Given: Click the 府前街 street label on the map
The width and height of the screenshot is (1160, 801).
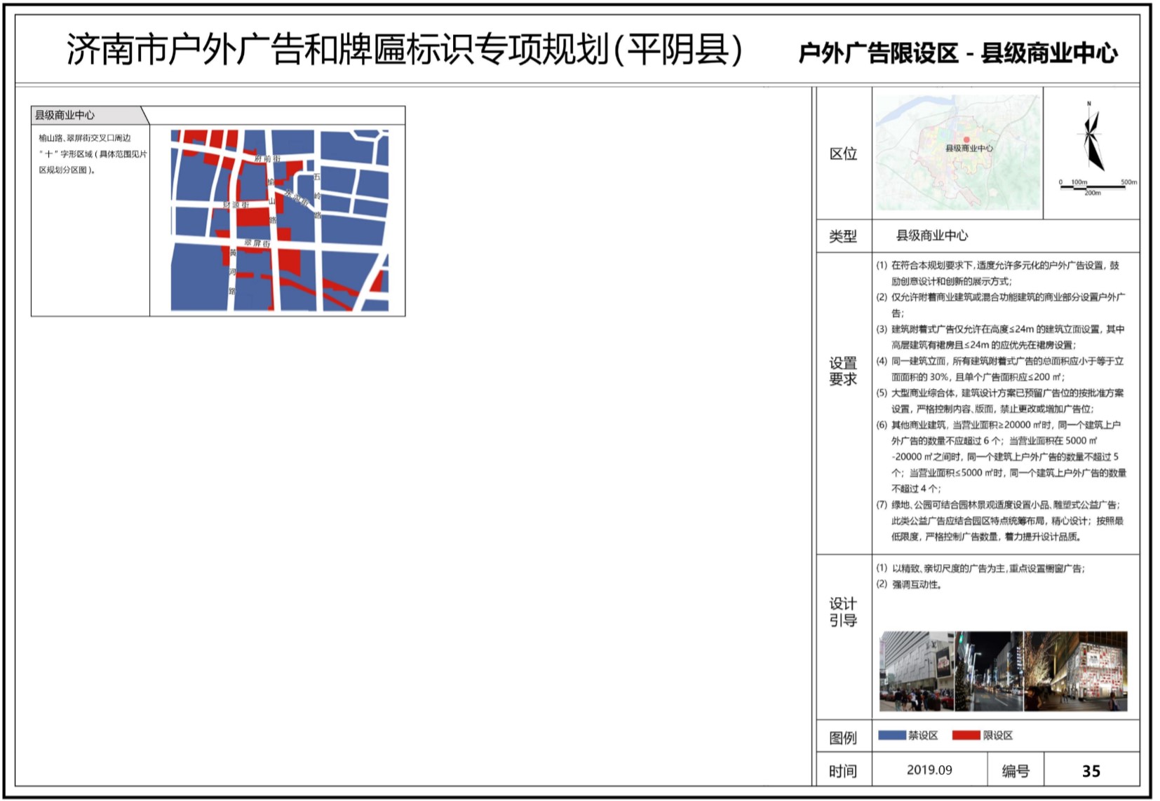Looking at the screenshot, I should coord(267,159).
